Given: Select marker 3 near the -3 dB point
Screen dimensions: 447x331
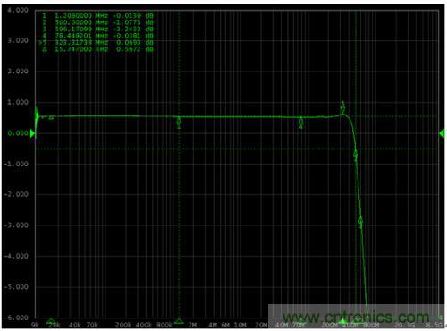Looking at the screenshot, I should (x=361, y=223).
